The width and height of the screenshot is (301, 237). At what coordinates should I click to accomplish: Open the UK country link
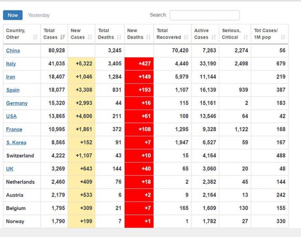(10, 169)
